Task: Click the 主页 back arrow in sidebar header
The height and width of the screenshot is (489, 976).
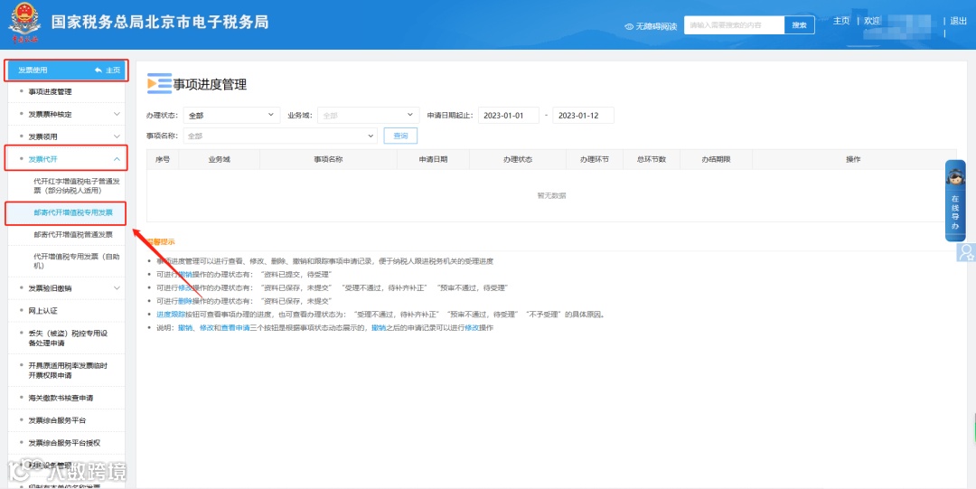Action: tap(99, 71)
